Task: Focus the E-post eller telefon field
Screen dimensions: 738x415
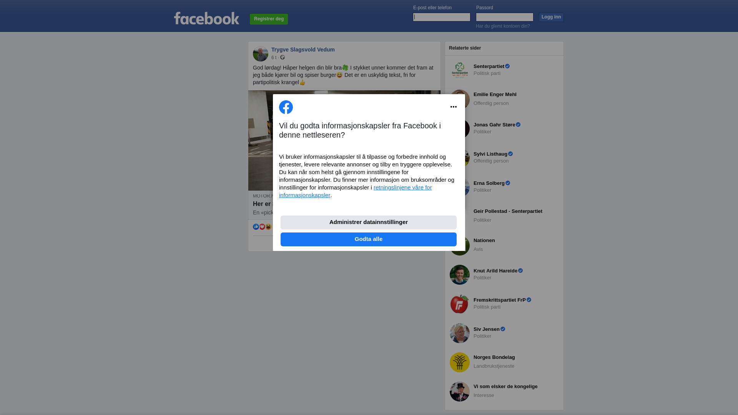Action: pyautogui.click(x=442, y=17)
